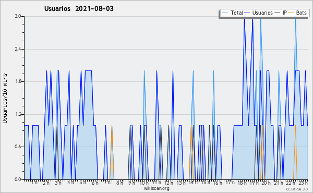Click the '4 h' x-axis label
Image resolution: width=313 pixels, height=193 pixels.
pyautogui.click(x=70, y=183)
